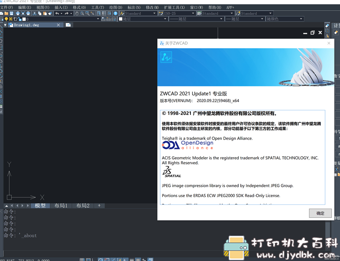Click the blue Help question mark icon
Screen dimensions: 340x261
pos(115,14)
